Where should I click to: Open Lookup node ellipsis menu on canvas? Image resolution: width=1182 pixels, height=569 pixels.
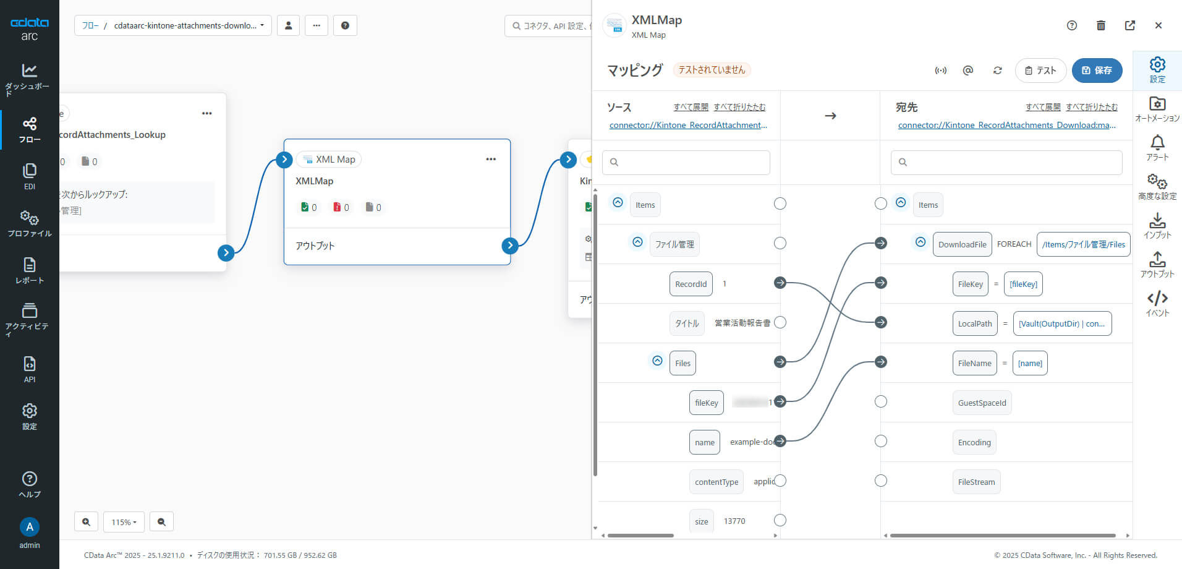tap(207, 113)
